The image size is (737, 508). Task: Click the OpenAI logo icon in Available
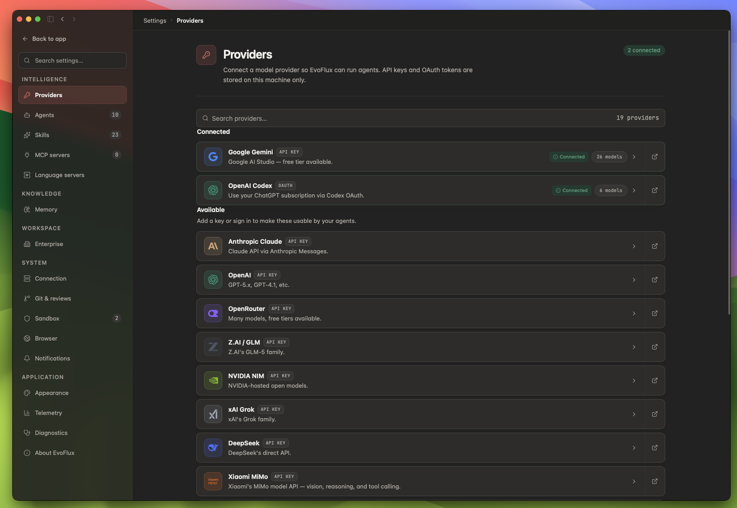213,280
